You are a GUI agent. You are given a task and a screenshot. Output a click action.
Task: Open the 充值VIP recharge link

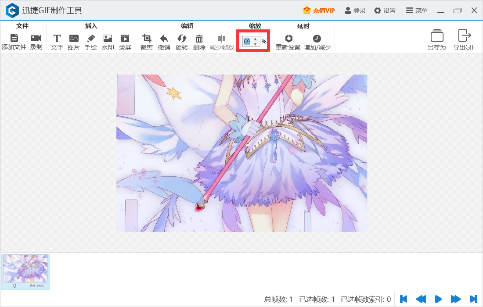click(318, 11)
